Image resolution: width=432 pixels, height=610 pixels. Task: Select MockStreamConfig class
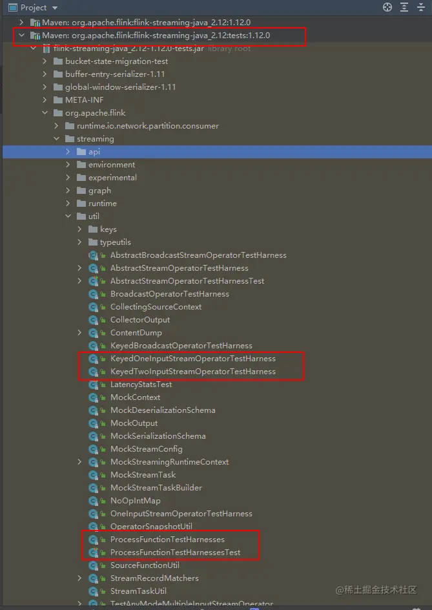pos(146,449)
